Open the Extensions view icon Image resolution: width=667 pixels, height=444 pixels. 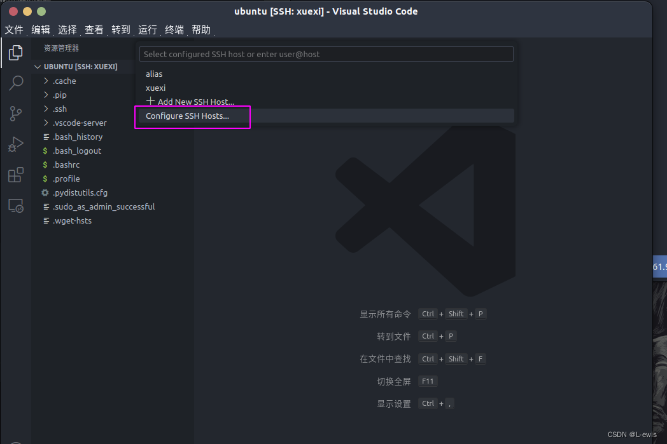pos(16,175)
